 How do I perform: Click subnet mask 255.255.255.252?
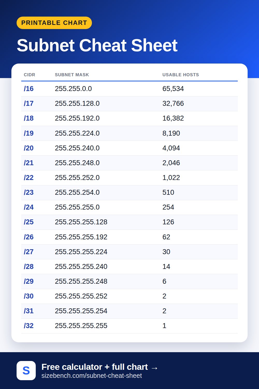point(81,296)
